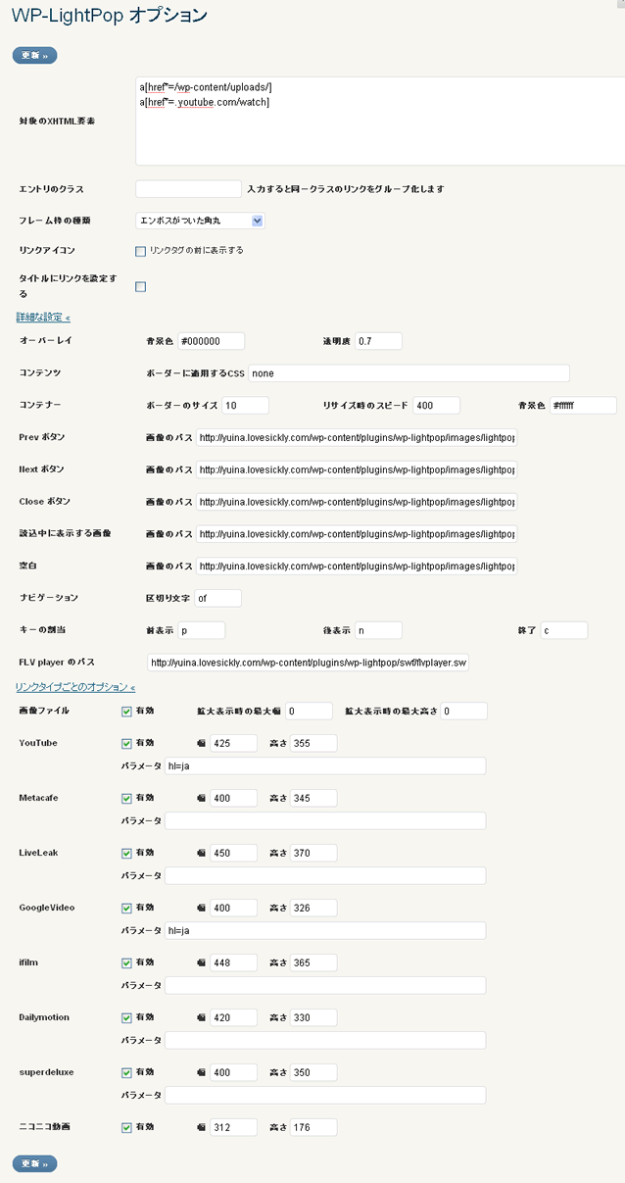
Task: Toggle Dailymotion 有効 checkbox
Action: [126, 1018]
